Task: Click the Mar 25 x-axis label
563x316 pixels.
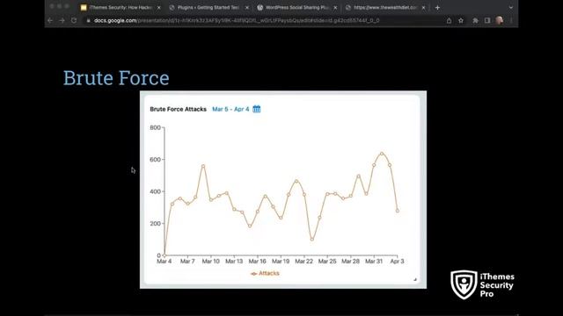Action: [x=327, y=262]
